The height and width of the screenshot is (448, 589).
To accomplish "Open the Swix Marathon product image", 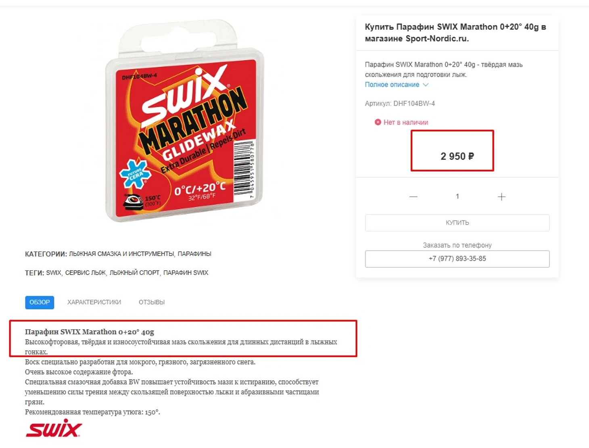I will pos(184,121).
